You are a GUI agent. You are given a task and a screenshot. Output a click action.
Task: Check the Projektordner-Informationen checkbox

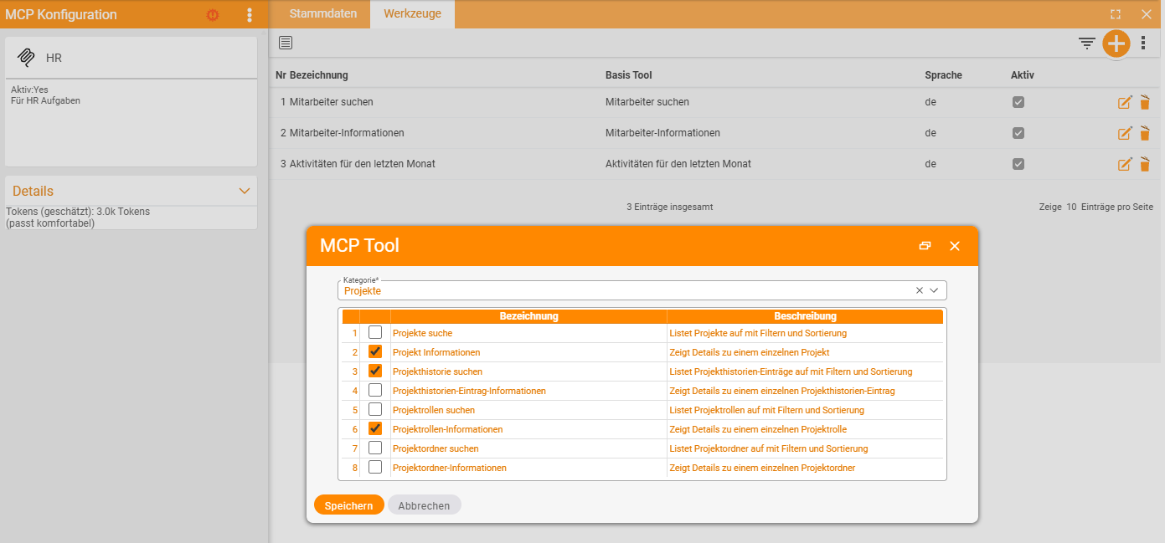[375, 467]
